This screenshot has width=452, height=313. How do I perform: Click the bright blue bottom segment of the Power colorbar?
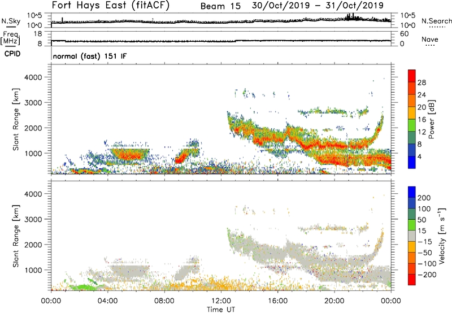(412, 162)
